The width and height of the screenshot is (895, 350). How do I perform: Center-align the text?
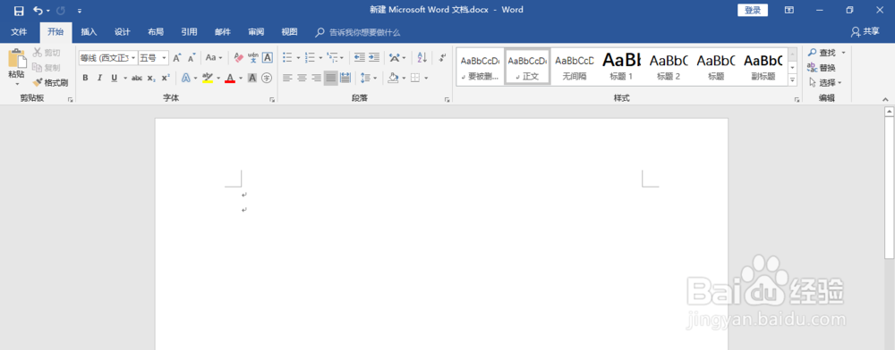pos(302,78)
